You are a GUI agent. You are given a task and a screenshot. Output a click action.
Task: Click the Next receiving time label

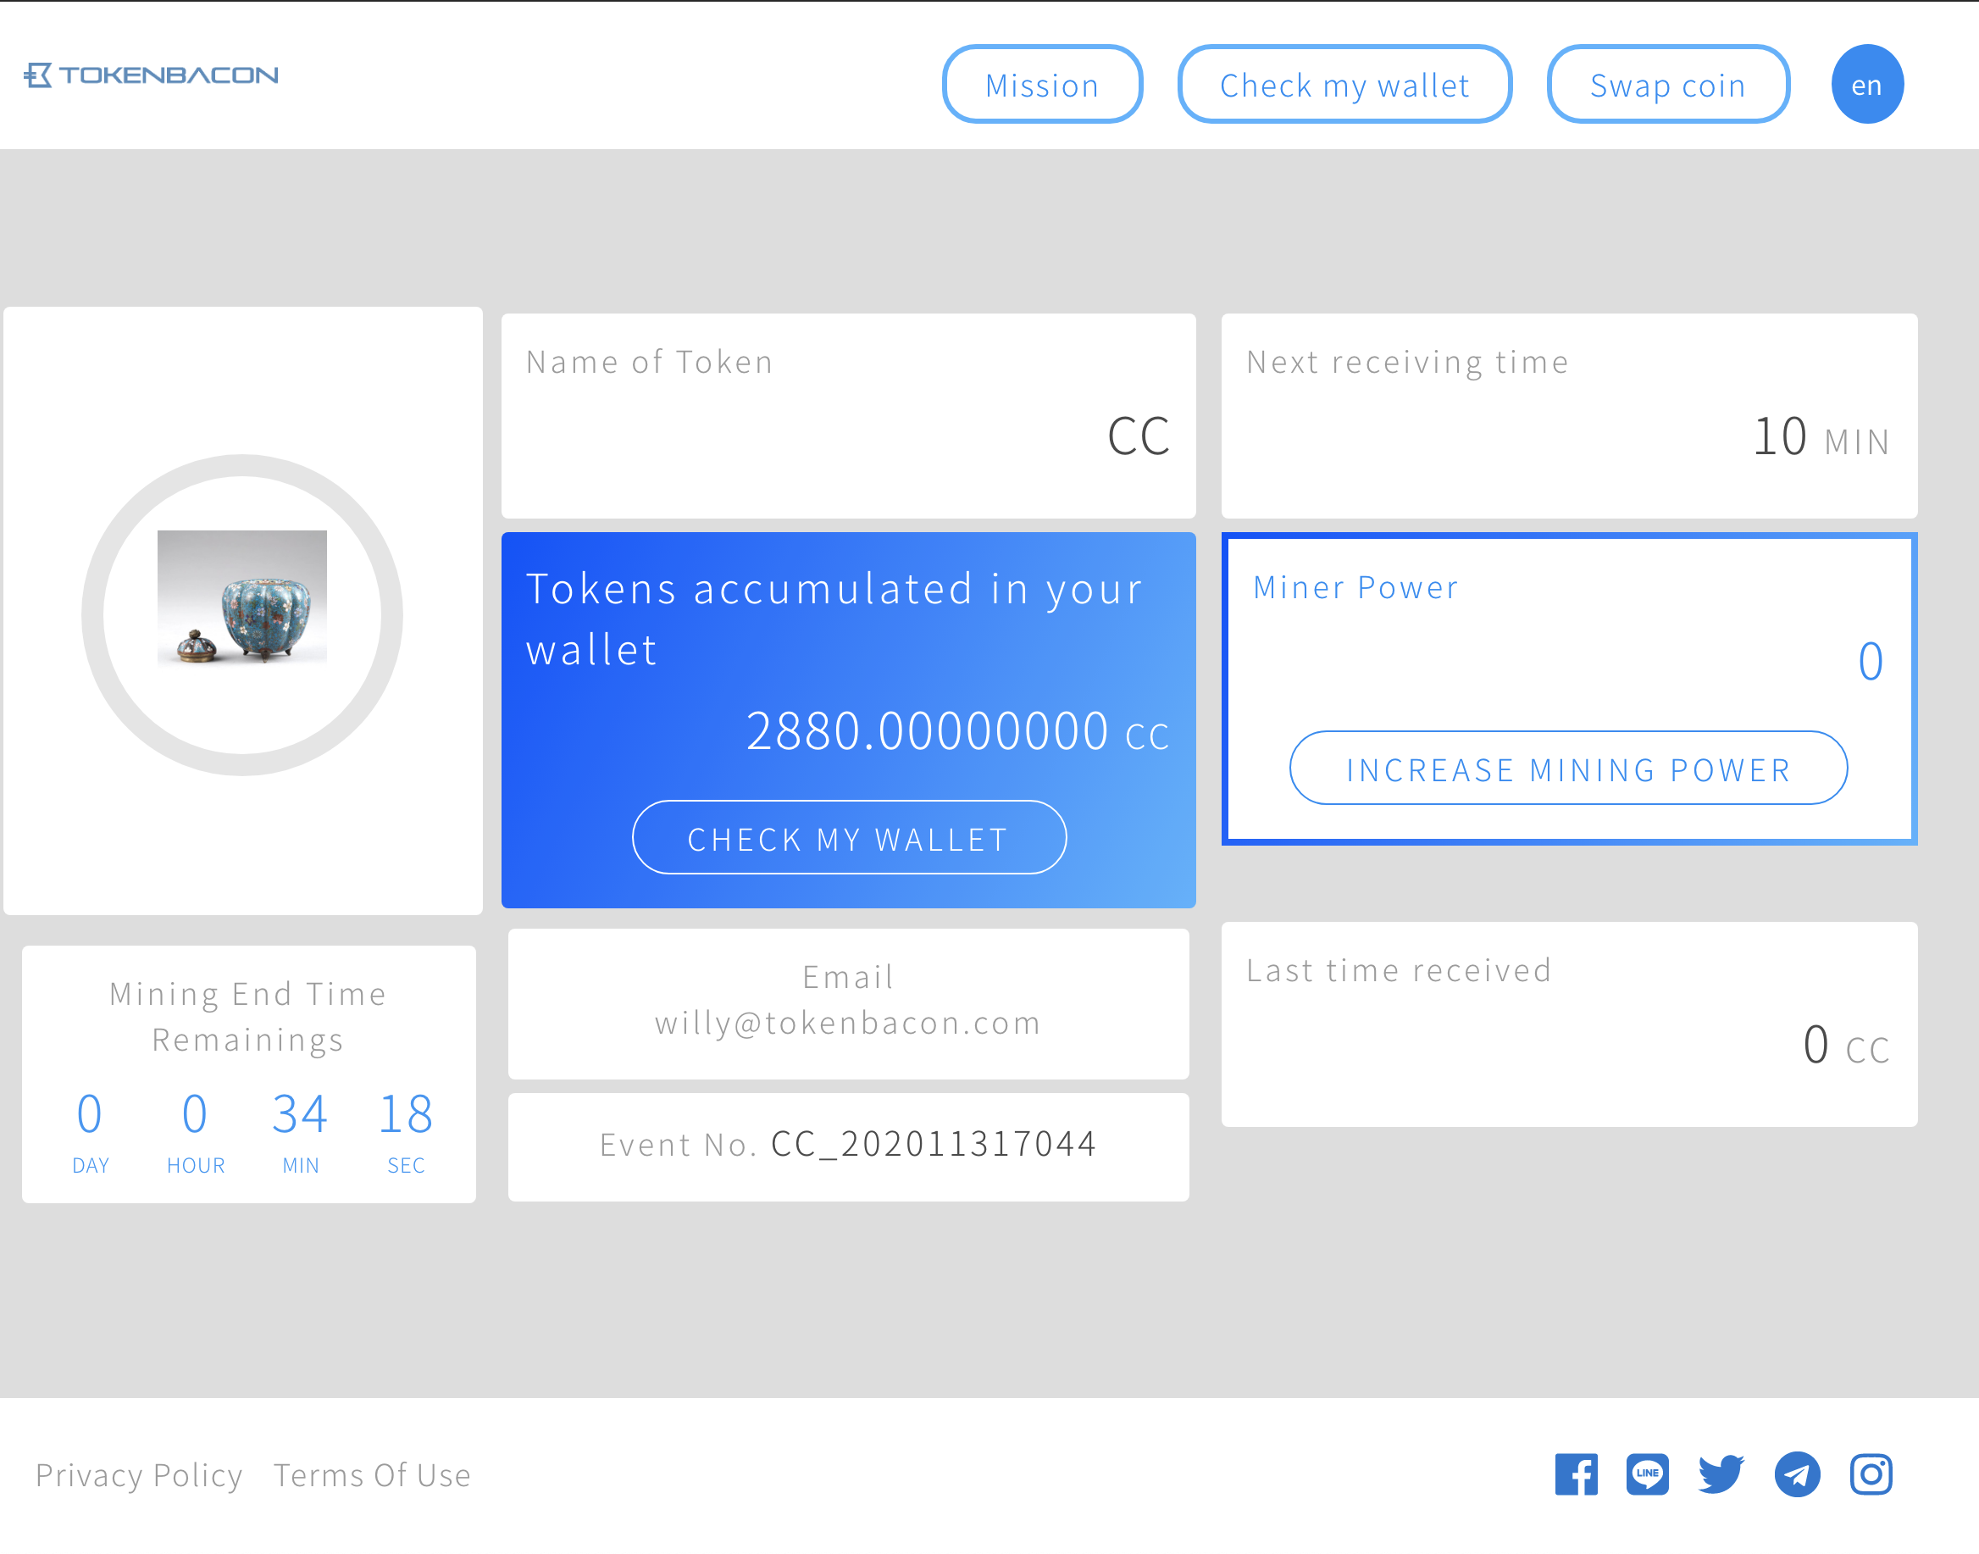coord(1408,362)
